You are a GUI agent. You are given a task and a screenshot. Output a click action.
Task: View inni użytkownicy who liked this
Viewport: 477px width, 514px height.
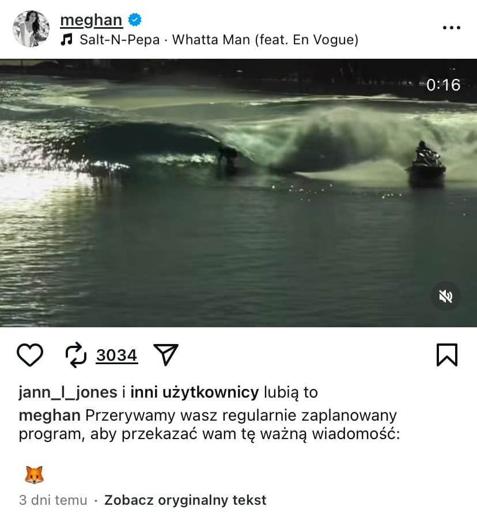pos(194,392)
